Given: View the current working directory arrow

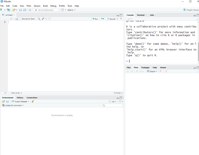Looking at the screenshot, I should click(131, 19).
